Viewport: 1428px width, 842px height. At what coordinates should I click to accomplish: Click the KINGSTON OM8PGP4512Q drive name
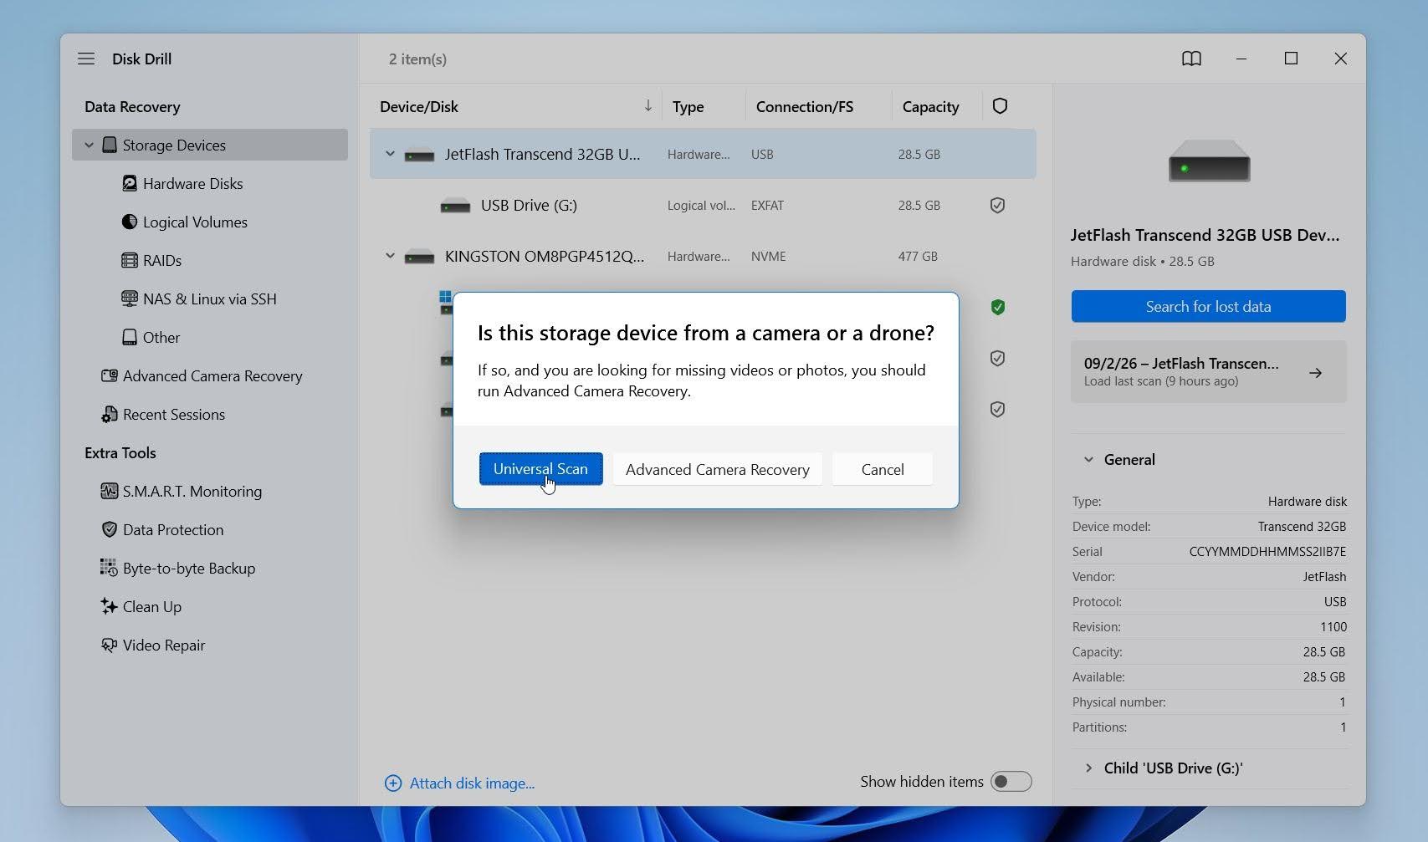pyautogui.click(x=545, y=256)
